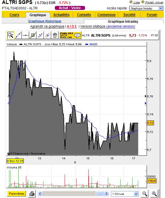Click the ancienne version link

click(121, 26)
